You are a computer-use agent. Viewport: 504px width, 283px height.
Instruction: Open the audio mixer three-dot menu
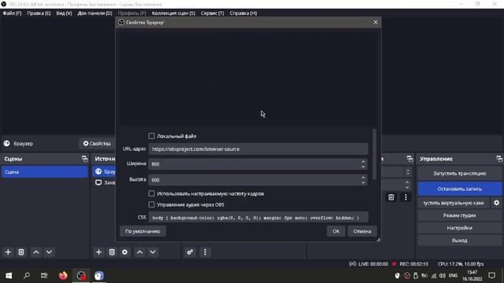pos(205,252)
